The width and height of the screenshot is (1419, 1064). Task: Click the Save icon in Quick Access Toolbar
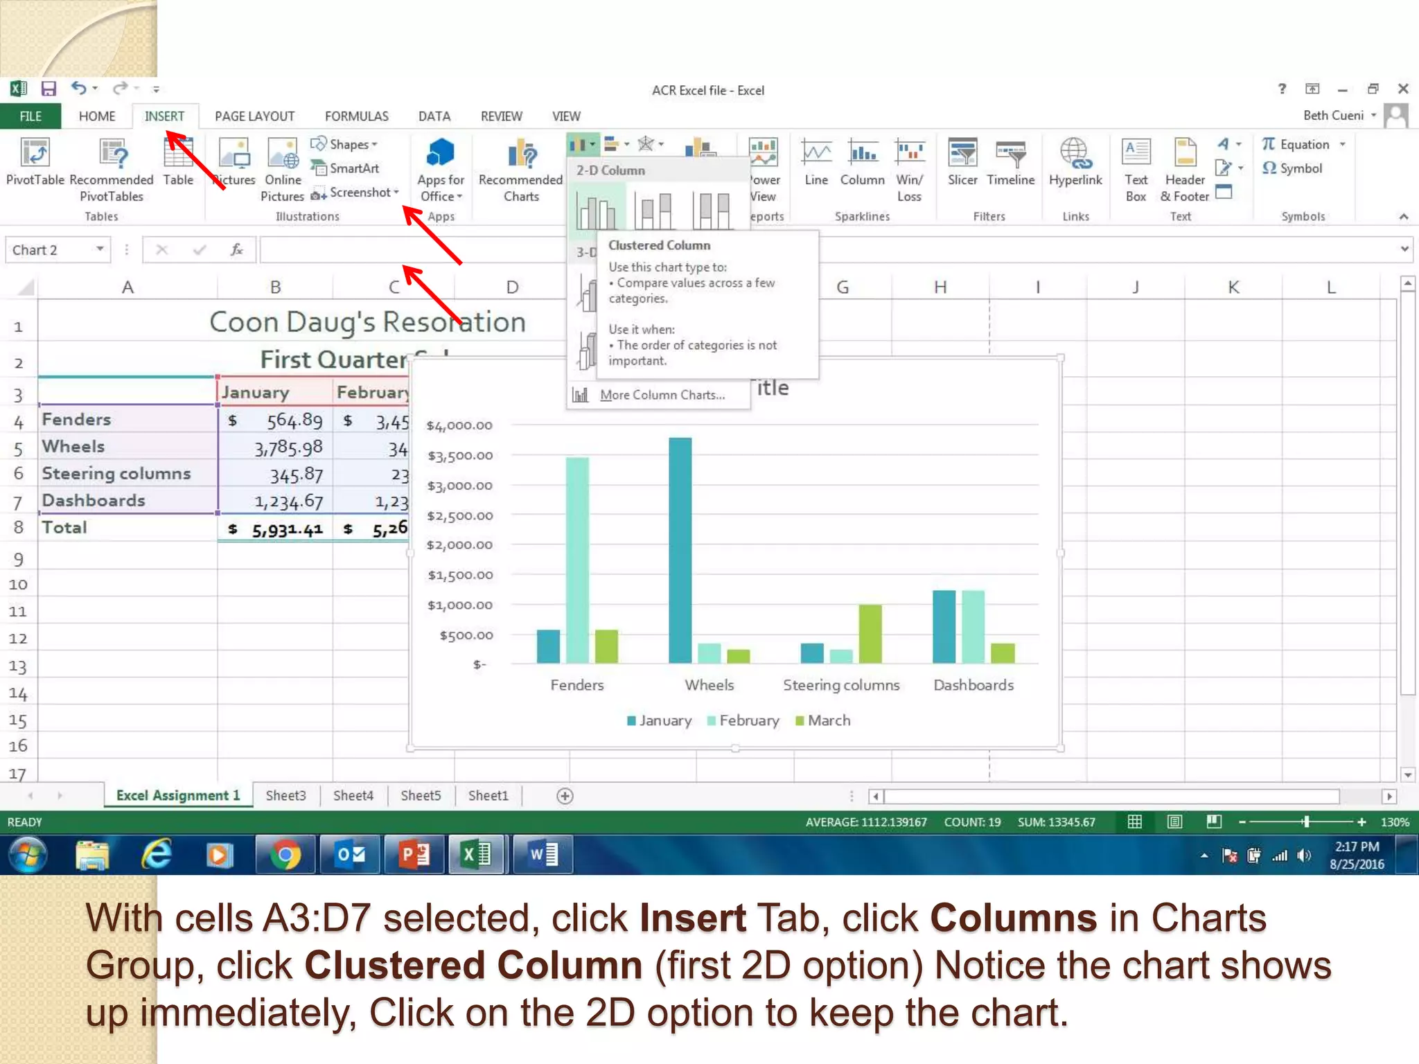(x=49, y=89)
